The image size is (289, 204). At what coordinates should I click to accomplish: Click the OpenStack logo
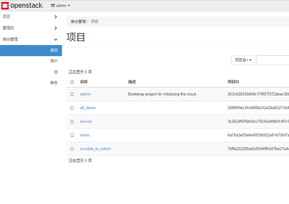click(22, 6)
